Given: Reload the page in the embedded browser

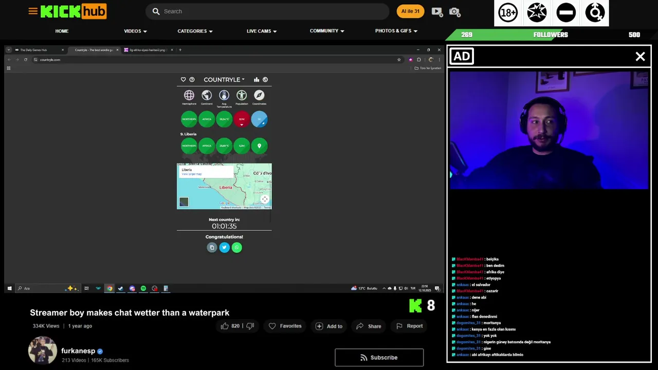Looking at the screenshot, I should pos(25,60).
